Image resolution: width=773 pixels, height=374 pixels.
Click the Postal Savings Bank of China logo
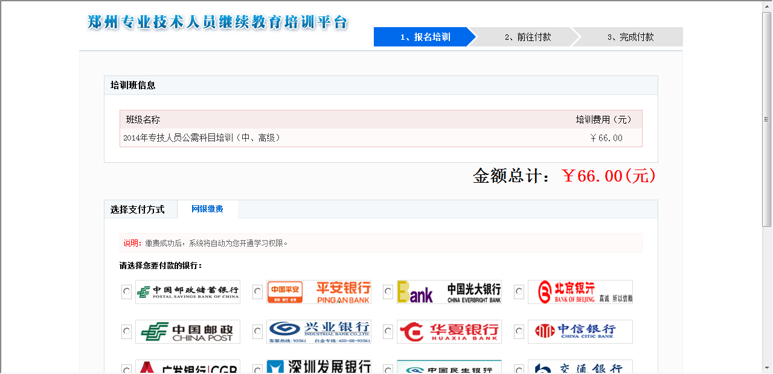click(188, 292)
